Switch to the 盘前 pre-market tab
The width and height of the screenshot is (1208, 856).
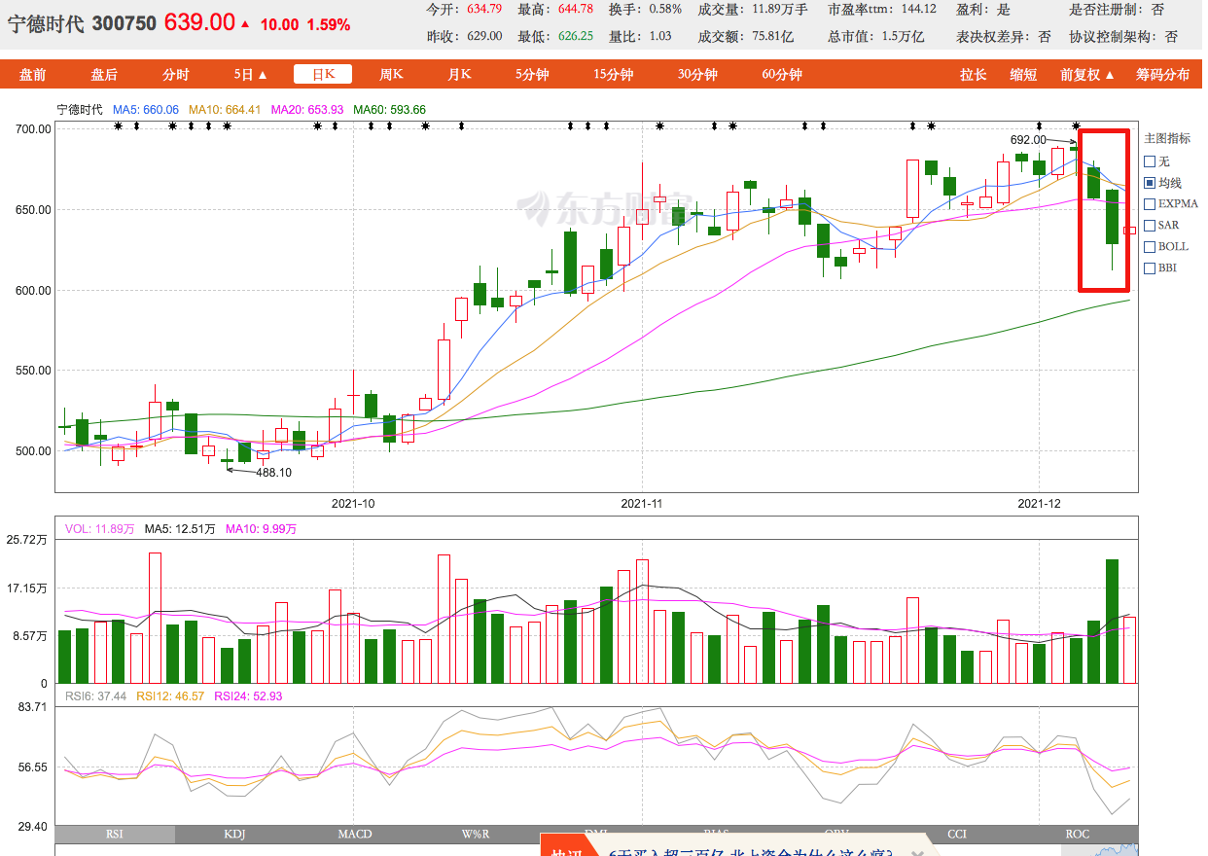tap(33, 75)
